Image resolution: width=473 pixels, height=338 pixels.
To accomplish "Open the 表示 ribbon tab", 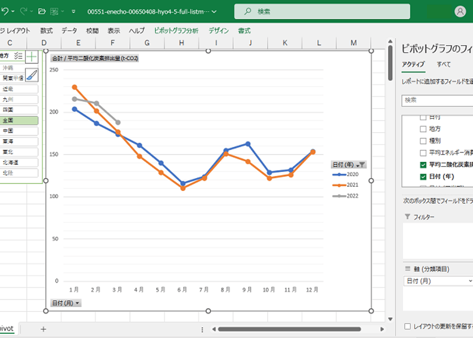I will tap(114, 31).
